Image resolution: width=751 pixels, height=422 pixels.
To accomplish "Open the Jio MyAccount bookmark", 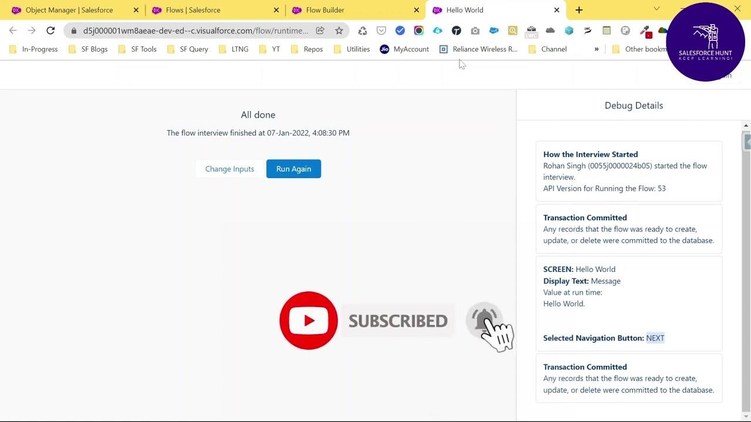I will tap(405, 49).
